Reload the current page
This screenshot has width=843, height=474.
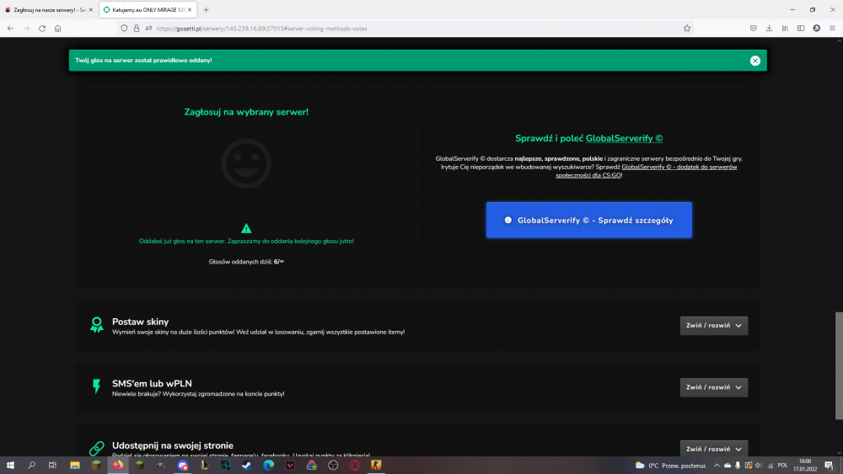pos(42,29)
